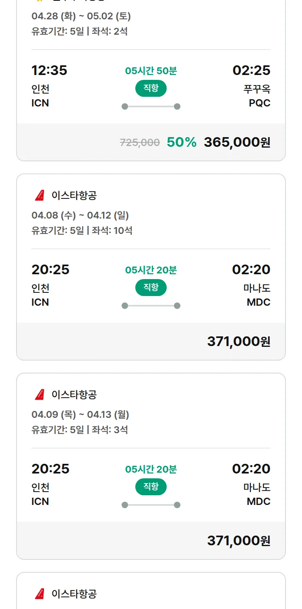Click the 12:35 Incheon departure time
This screenshot has height=609, width=302.
[49, 70]
